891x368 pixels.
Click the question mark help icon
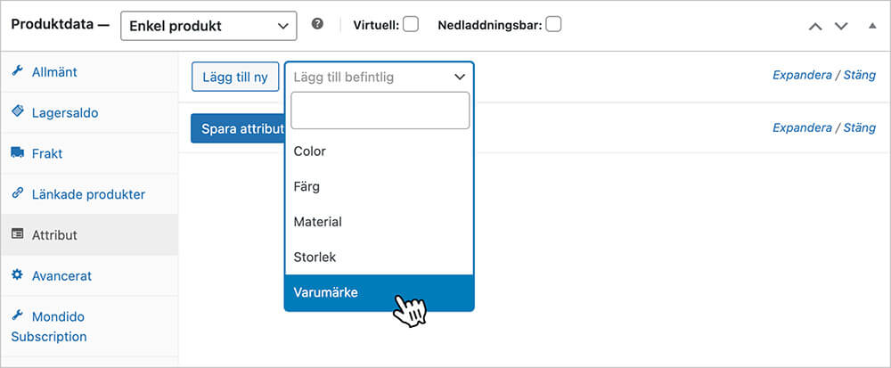click(x=317, y=25)
